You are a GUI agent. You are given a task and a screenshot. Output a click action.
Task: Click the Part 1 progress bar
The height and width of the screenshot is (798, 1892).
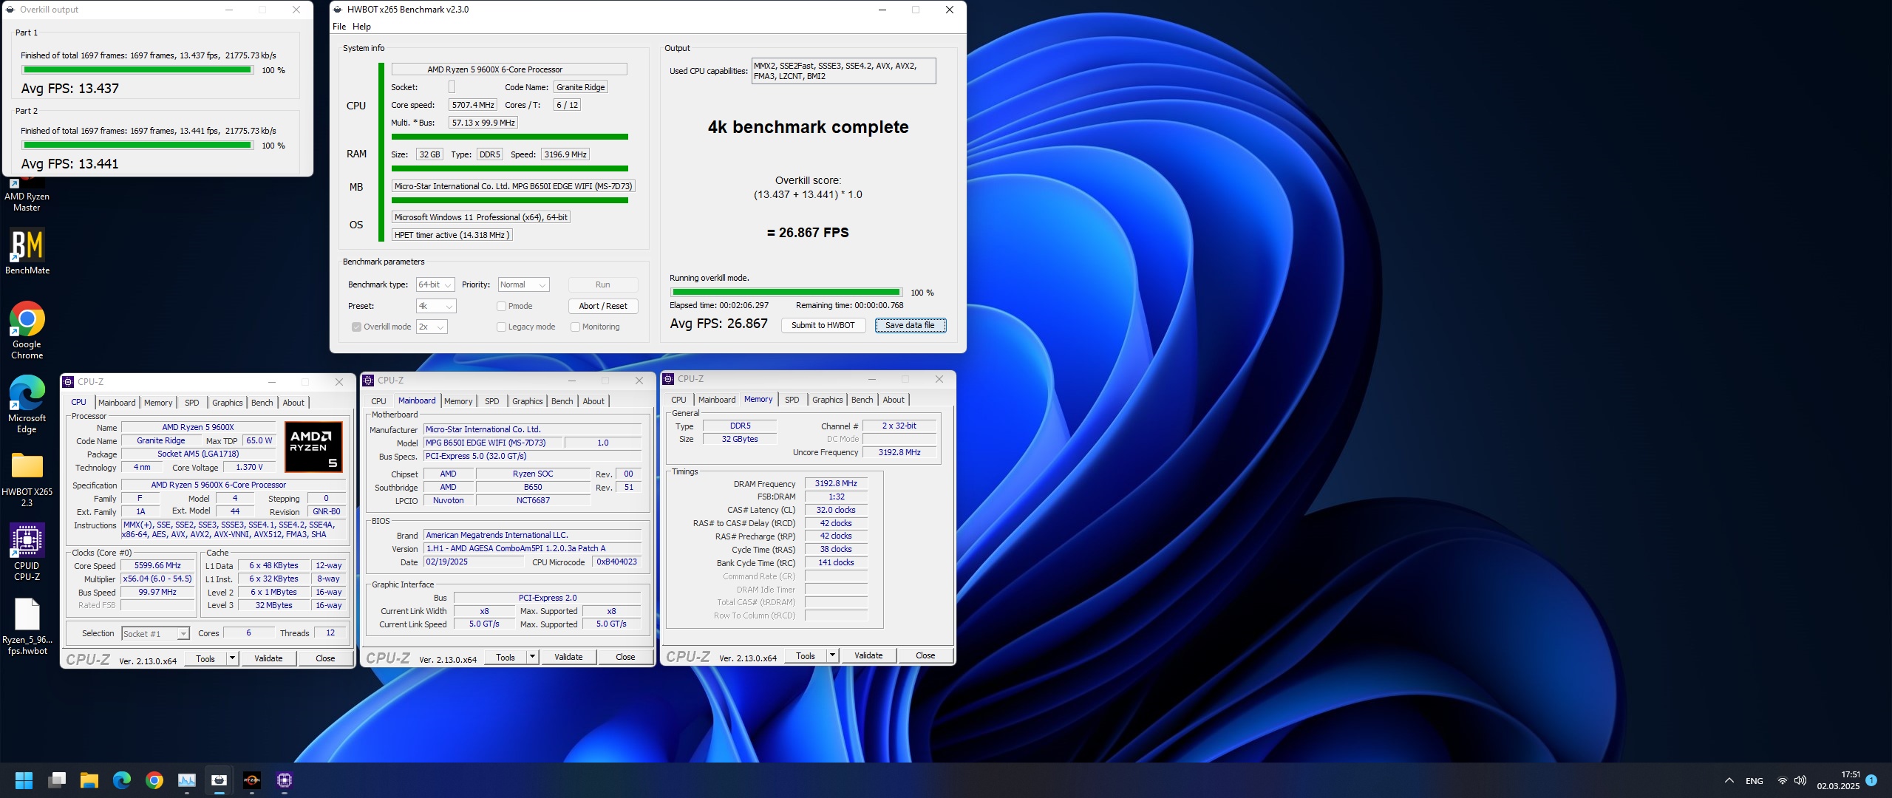(137, 70)
